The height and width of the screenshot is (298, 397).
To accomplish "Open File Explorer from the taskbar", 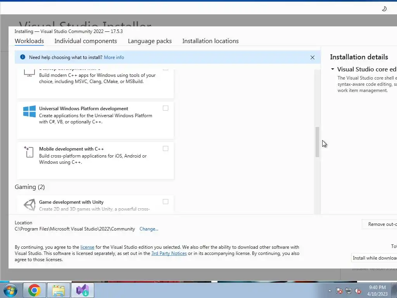I will tap(59, 290).
